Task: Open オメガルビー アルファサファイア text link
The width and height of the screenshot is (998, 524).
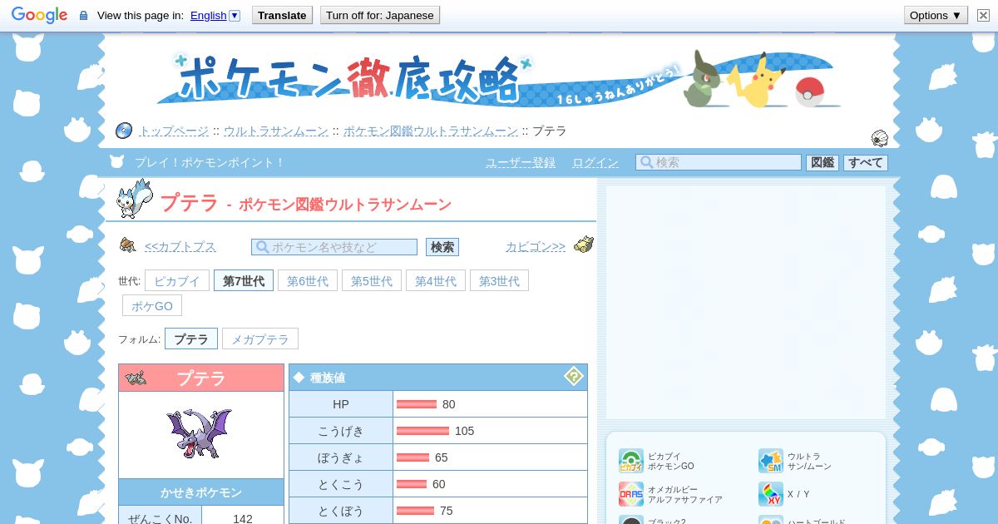Action: coord(685,495)
